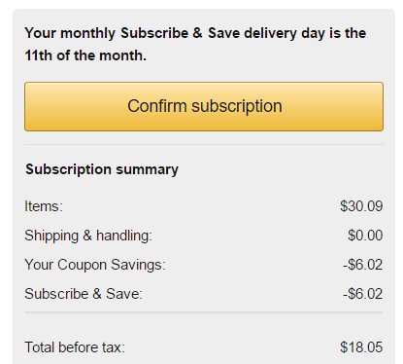Click the Confirm subscription button

click(204, 106)
